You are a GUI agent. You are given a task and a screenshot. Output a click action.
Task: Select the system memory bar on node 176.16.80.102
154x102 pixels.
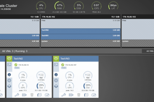[81, 43]
